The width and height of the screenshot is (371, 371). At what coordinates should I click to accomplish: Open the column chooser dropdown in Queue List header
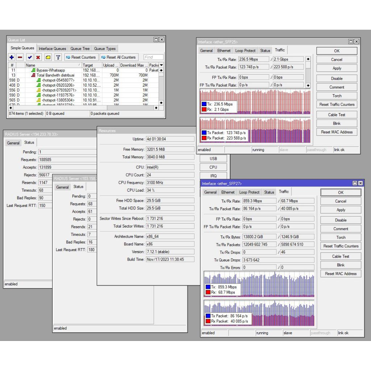point(161,65)
